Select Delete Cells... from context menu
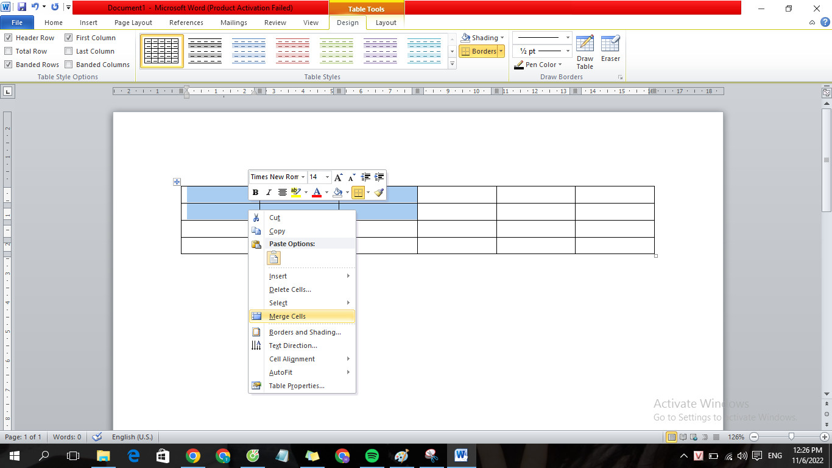Image resolution: width=832 pixels, height=468 pixels. click(302, 289)
